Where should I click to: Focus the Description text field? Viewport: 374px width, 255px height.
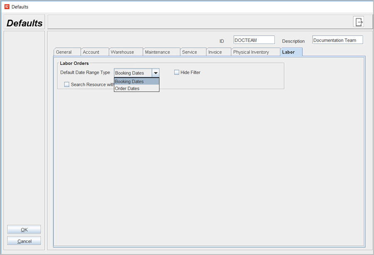(337, 40)
